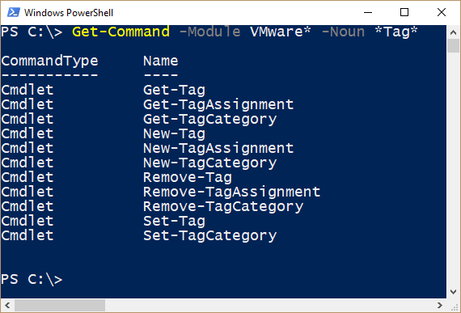Click the window resize grip in corner

tap(455, 307)
